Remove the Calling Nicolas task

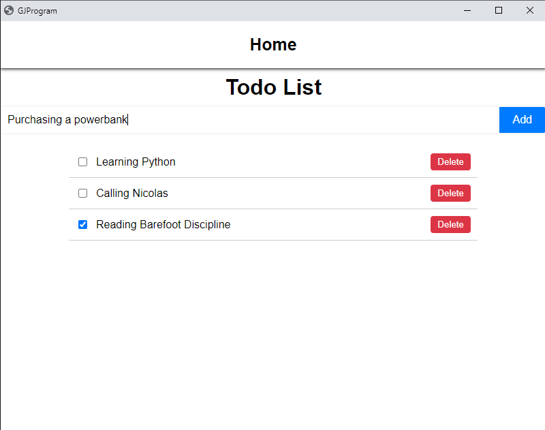pos(450,194)
